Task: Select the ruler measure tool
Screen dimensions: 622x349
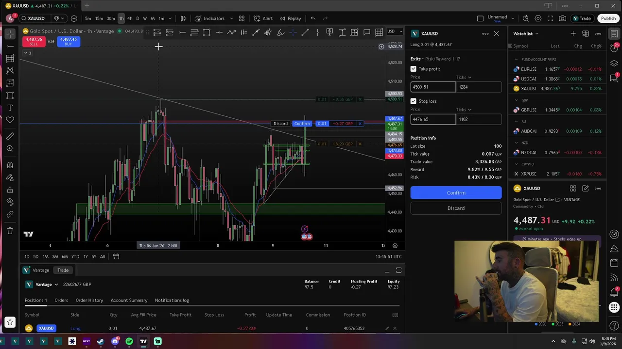Action: coord(10,136)
